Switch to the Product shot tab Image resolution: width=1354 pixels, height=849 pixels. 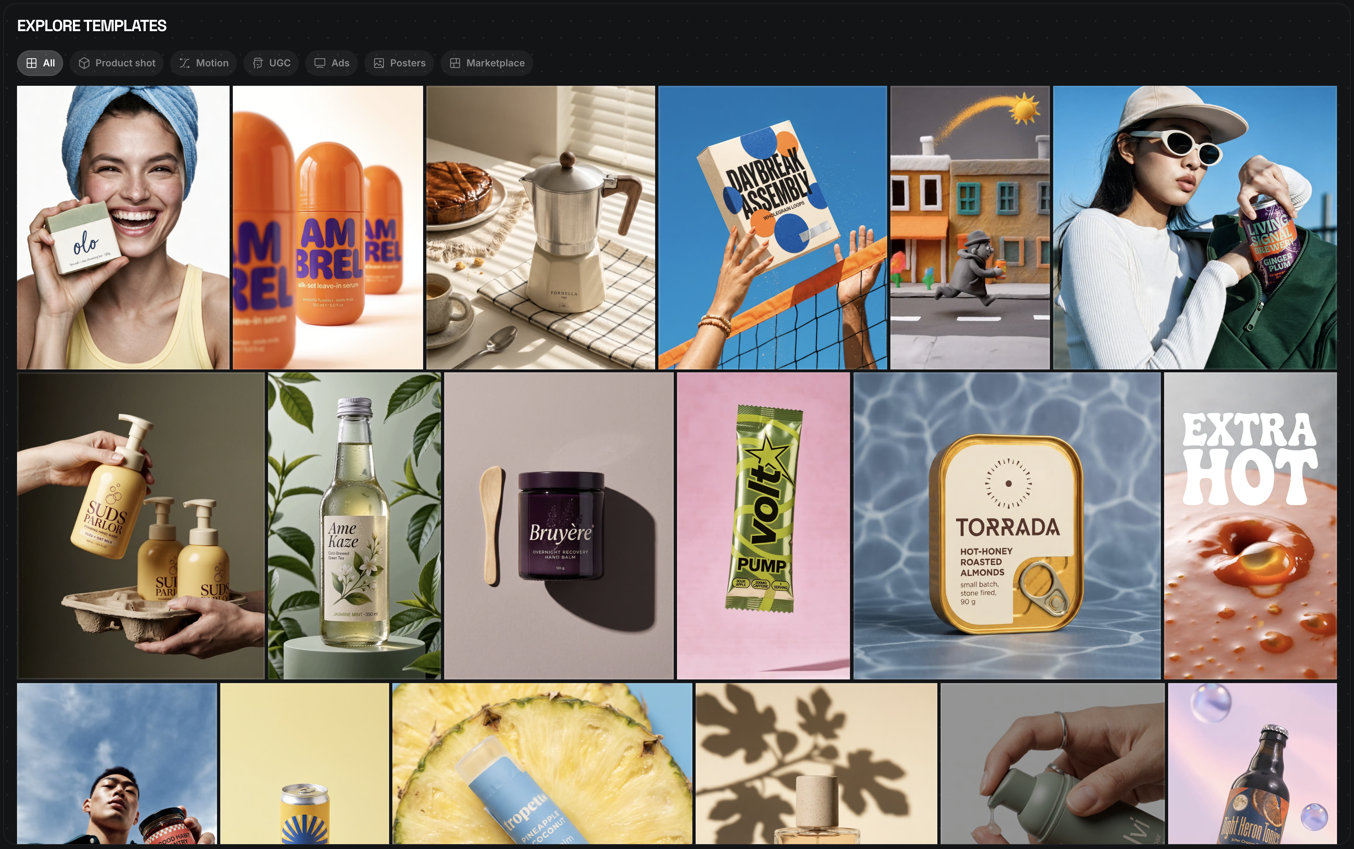[117, 63]
